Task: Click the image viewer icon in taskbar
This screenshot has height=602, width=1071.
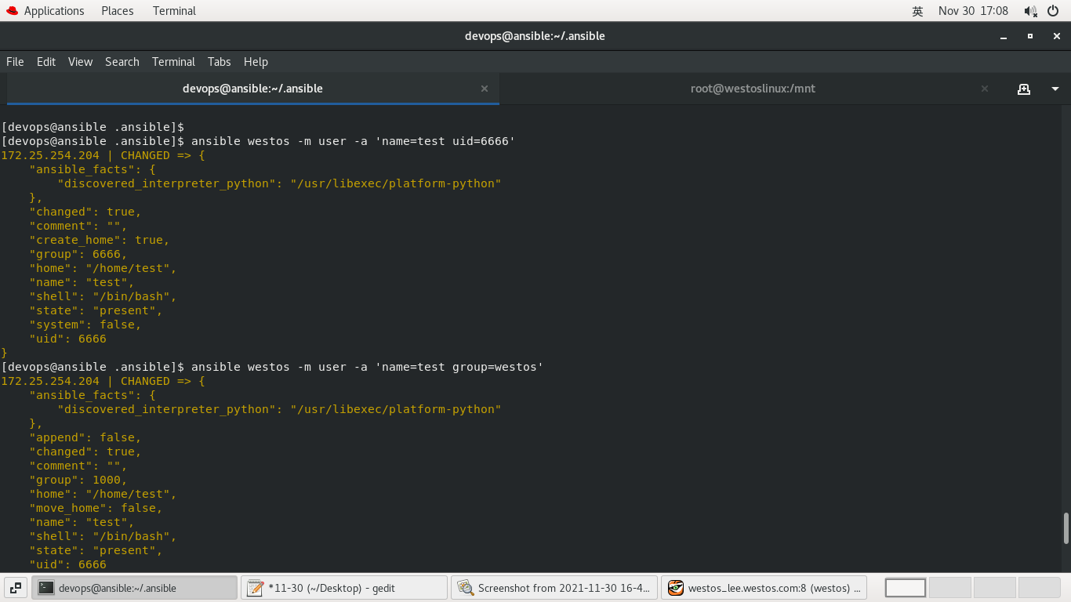Action: point(466,588)
